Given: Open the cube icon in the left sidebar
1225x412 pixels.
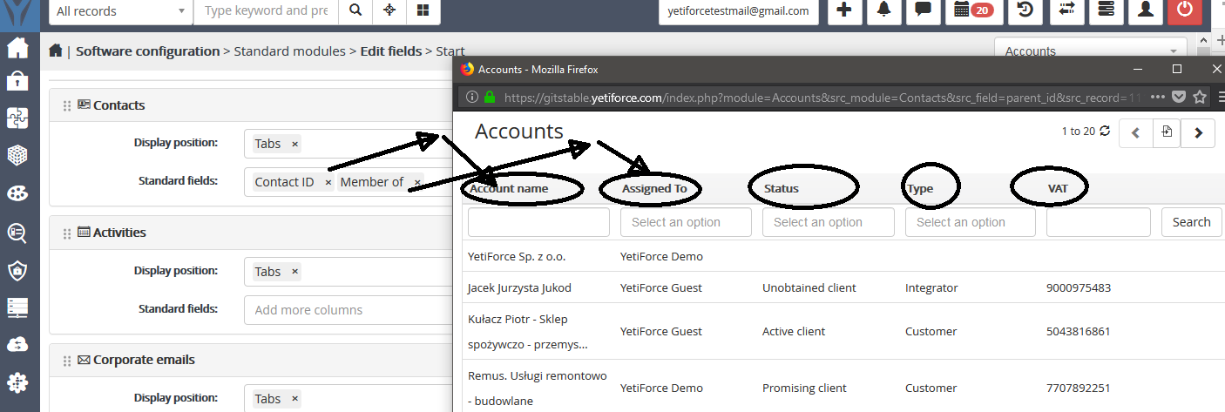Looking at the screenshot, I should (x=17, y=156).
